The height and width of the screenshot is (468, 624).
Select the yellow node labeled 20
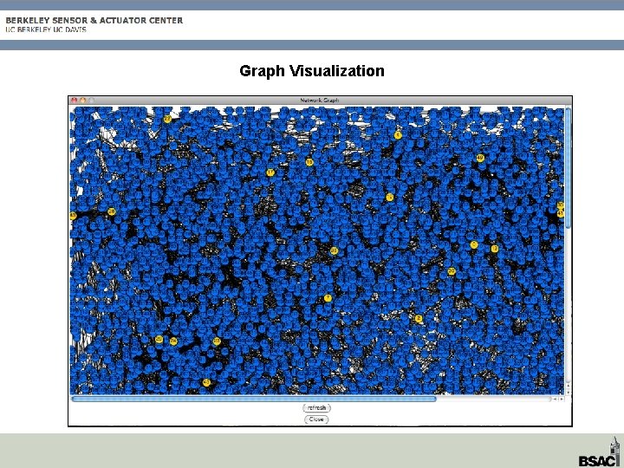click(x=452, y=271)
